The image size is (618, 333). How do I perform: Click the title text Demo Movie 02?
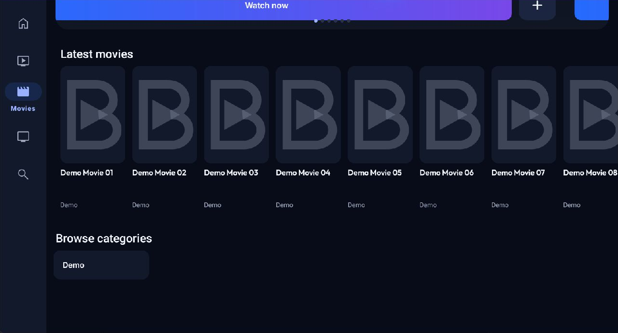159,173
